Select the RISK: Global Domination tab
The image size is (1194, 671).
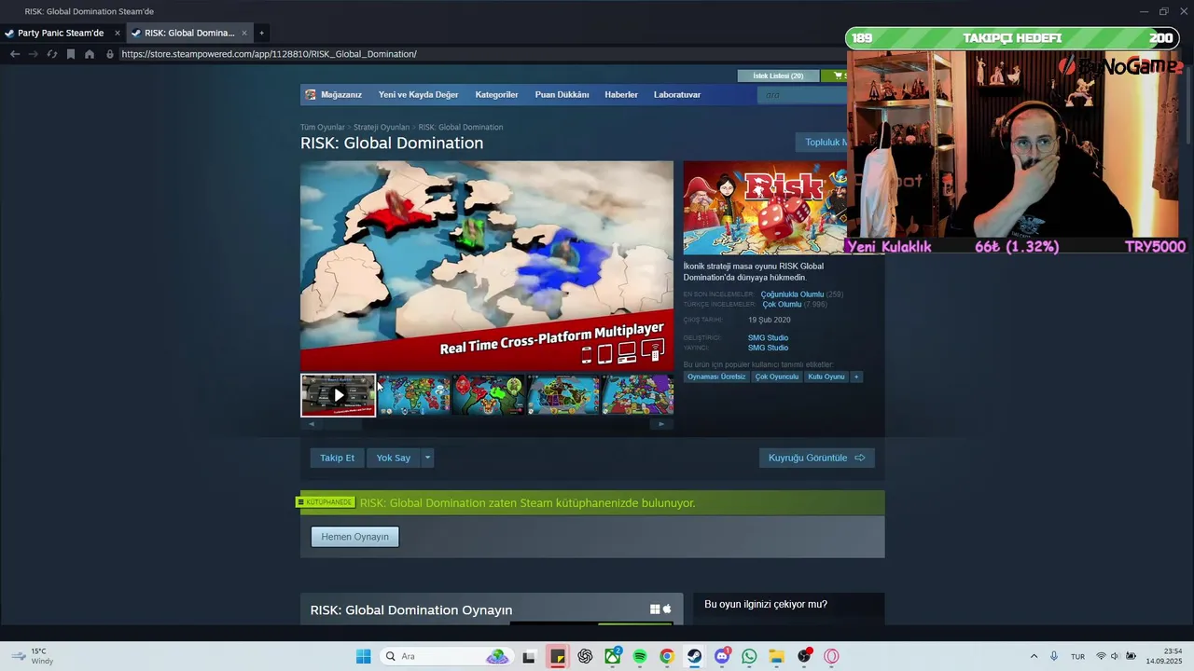tap(189, 33)
